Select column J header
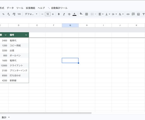 click(120, 25)
